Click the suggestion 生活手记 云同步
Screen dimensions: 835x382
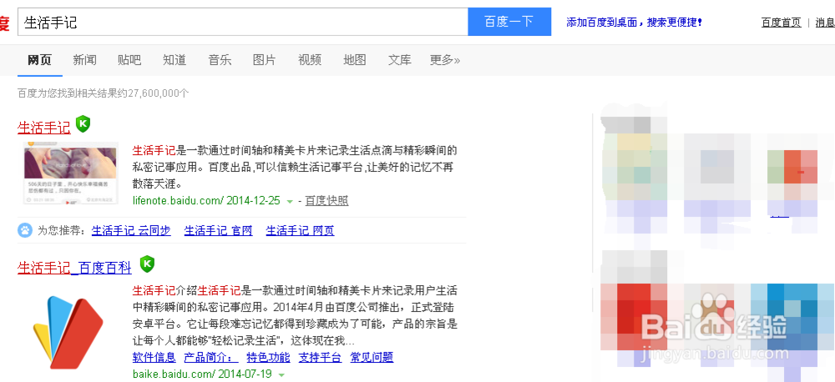point(132,230)
